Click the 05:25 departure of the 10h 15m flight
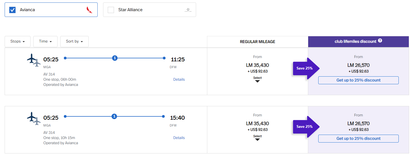 (x=51, y=118)
